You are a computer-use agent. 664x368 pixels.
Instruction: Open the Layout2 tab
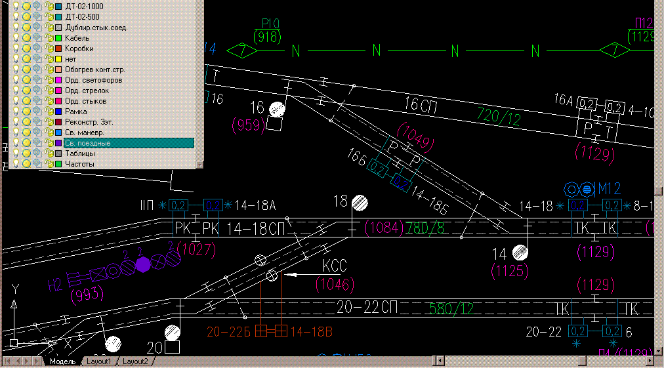pos(136,361)
